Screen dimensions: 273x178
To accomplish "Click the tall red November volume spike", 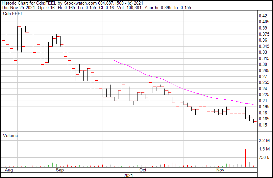I will click(x=245, y=158).
